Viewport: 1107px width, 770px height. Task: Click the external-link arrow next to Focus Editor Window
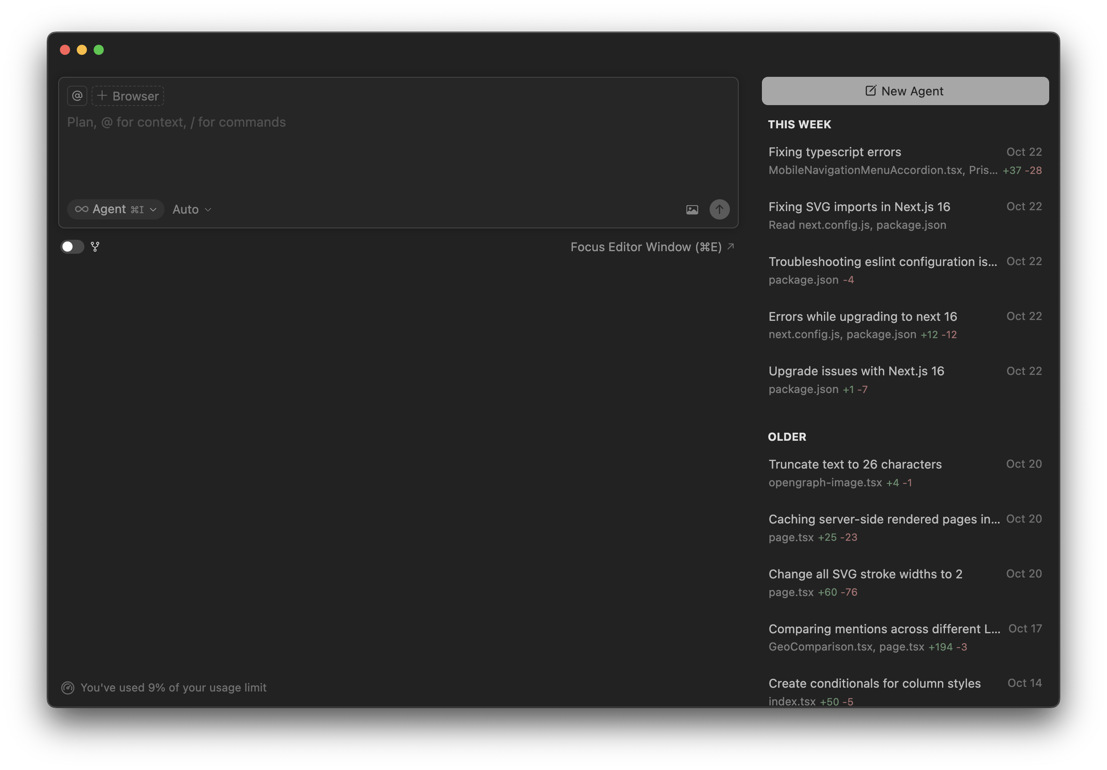pos(731,246)
